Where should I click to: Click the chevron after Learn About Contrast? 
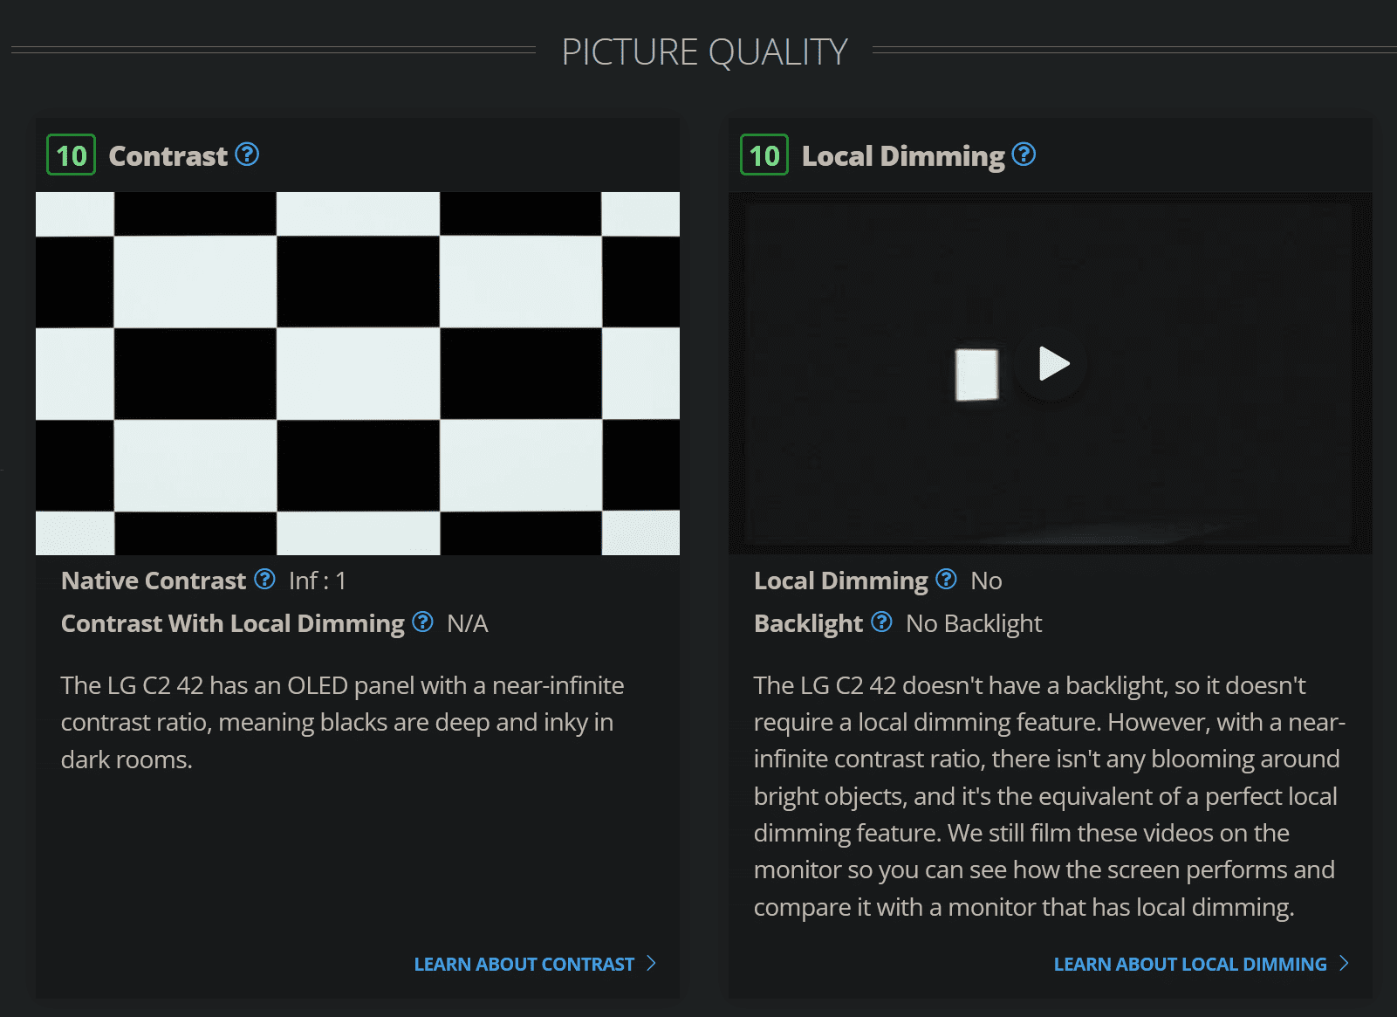coord(651,963)
